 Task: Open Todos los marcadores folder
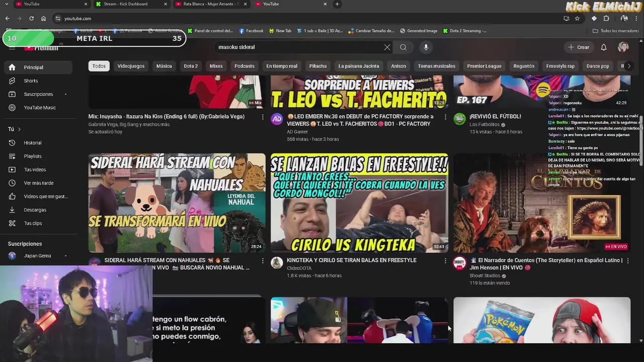point(616,31)
